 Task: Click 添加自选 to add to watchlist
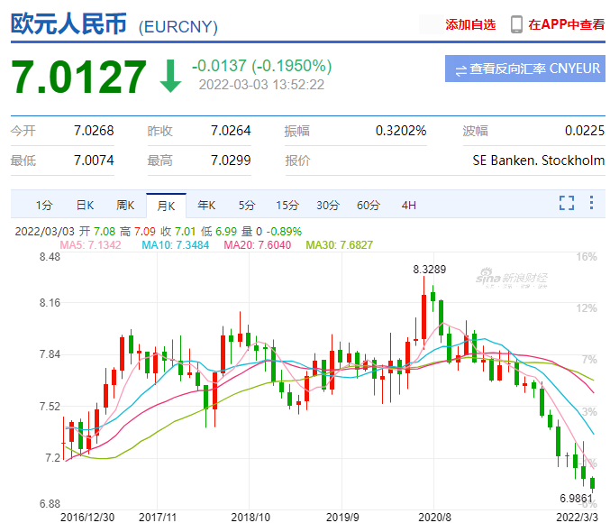tap(470, 25)
